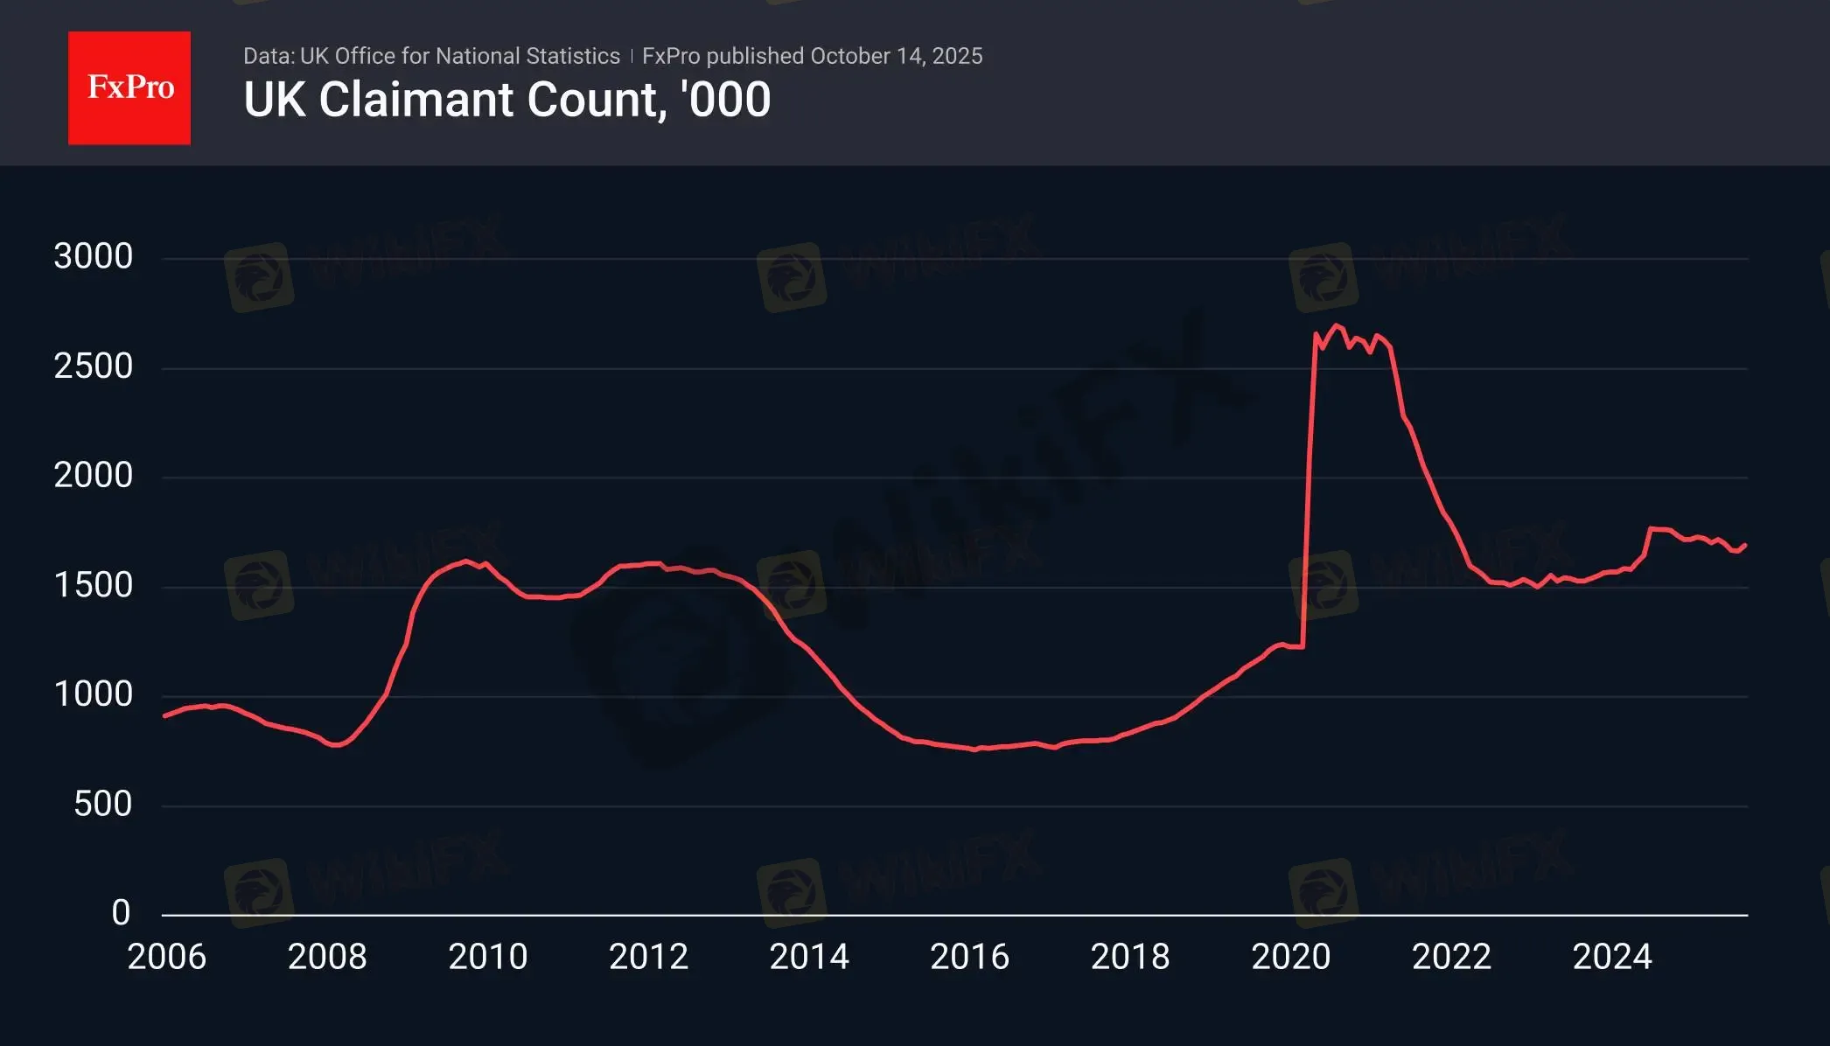
Task: Click the 2010 x-axis label
Action: click(488, 957)
